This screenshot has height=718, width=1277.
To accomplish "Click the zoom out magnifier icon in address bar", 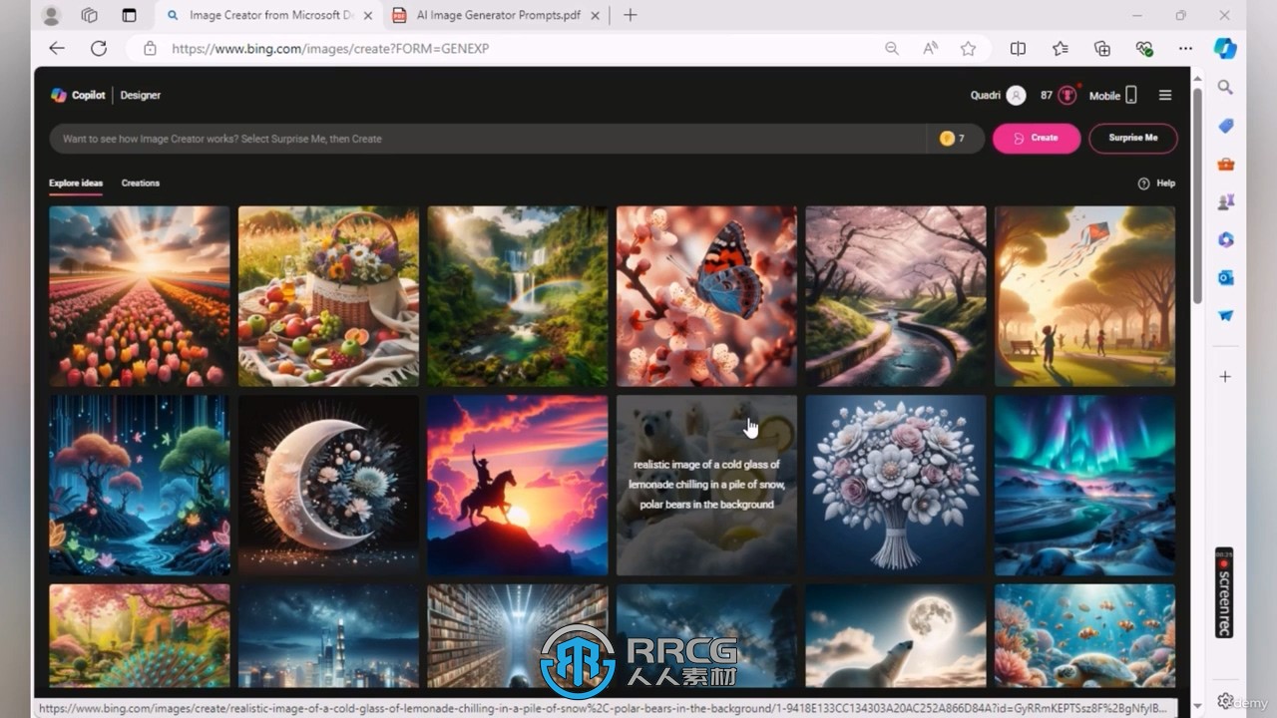I will point(892,48).
